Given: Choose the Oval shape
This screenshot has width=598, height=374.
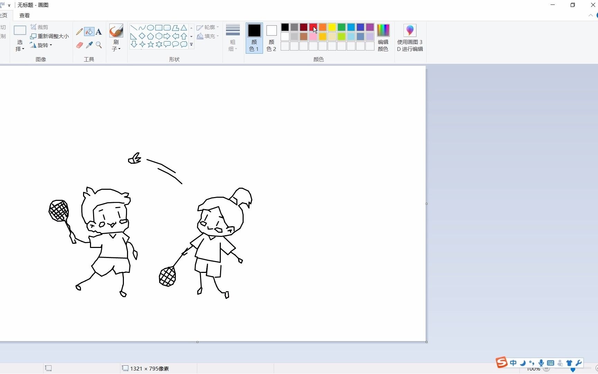Looking at the screenshot, I should click(150, 28).
